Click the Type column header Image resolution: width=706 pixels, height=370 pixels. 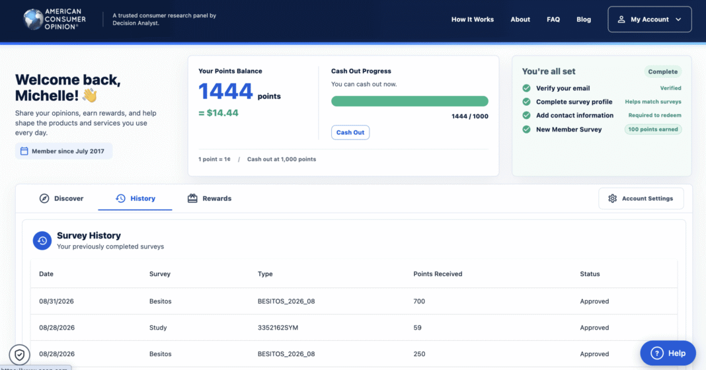(265, 274)
